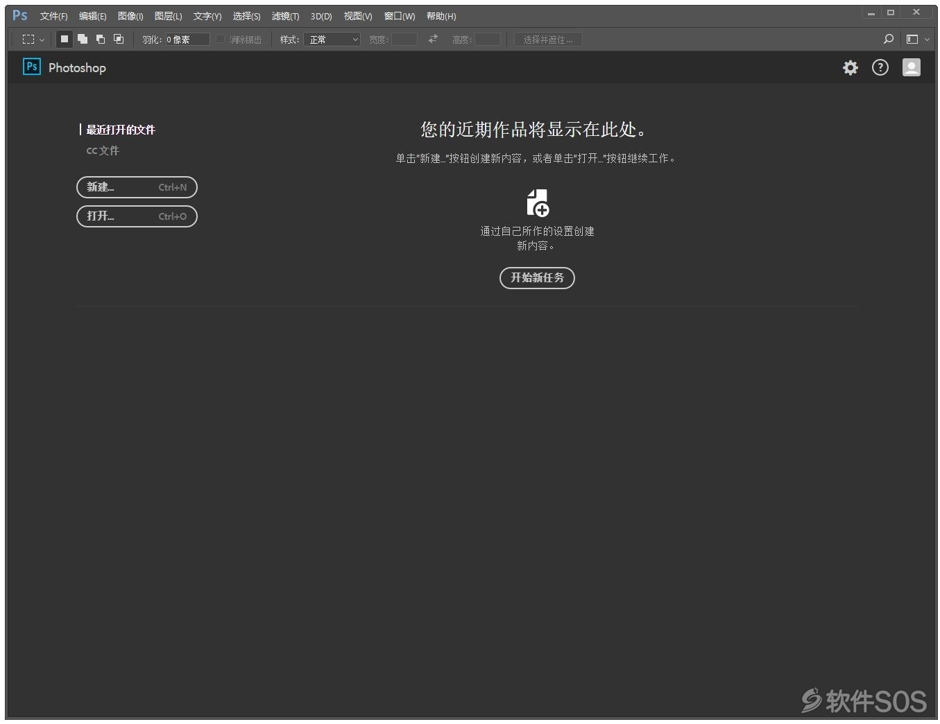Open the 图层(L) menu

pyautogui.click(x=168, y=16)
